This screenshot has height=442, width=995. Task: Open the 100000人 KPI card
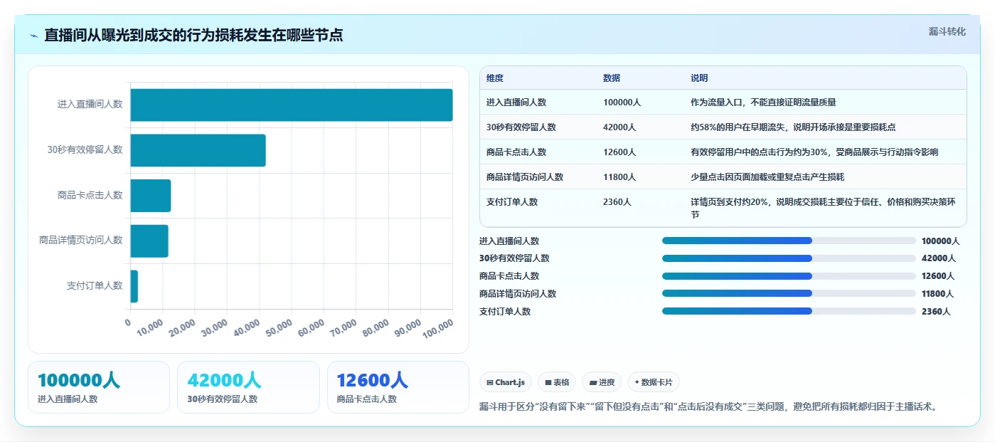pyautogui.click(x=99, y=387)
